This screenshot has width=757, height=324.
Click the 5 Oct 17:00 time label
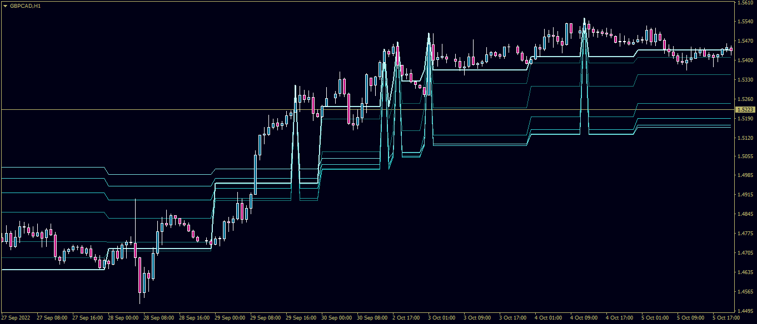pyautogui.click(x=726, y=318)
